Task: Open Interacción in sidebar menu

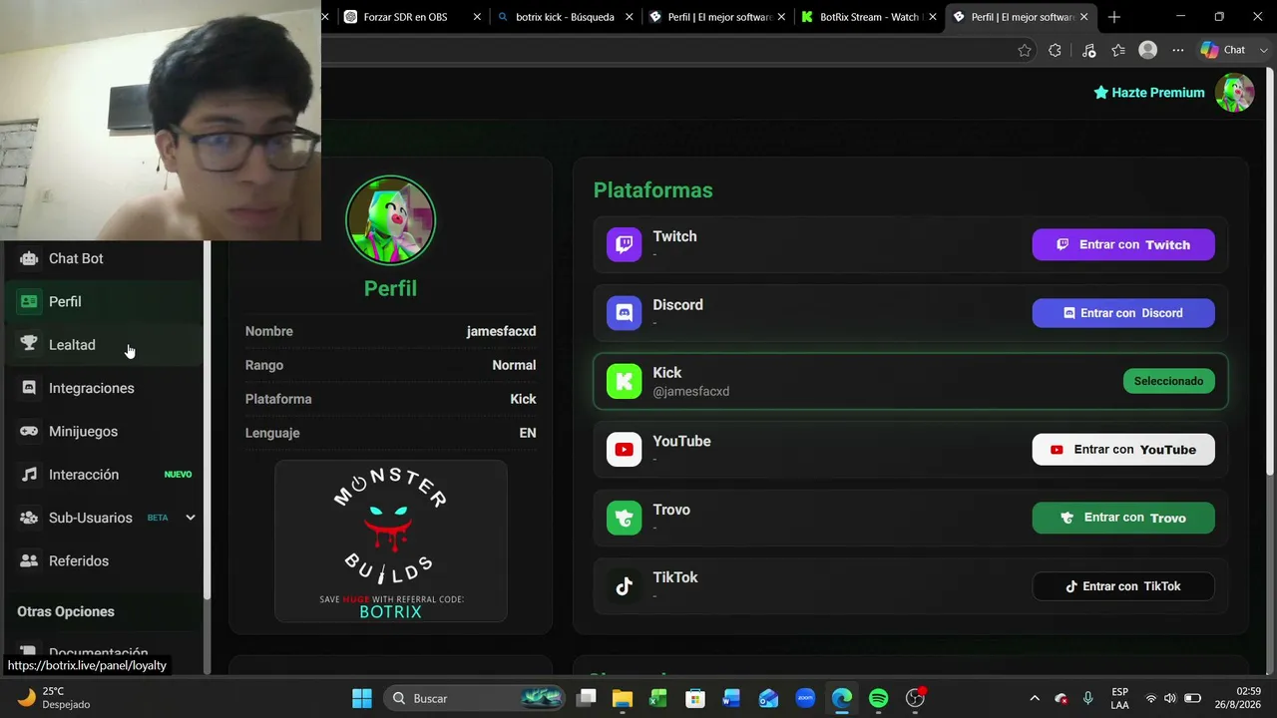Action: [x=106, y=475]
